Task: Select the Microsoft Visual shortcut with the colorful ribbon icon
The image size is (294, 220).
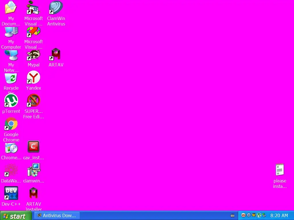Action: click(33, 38)
